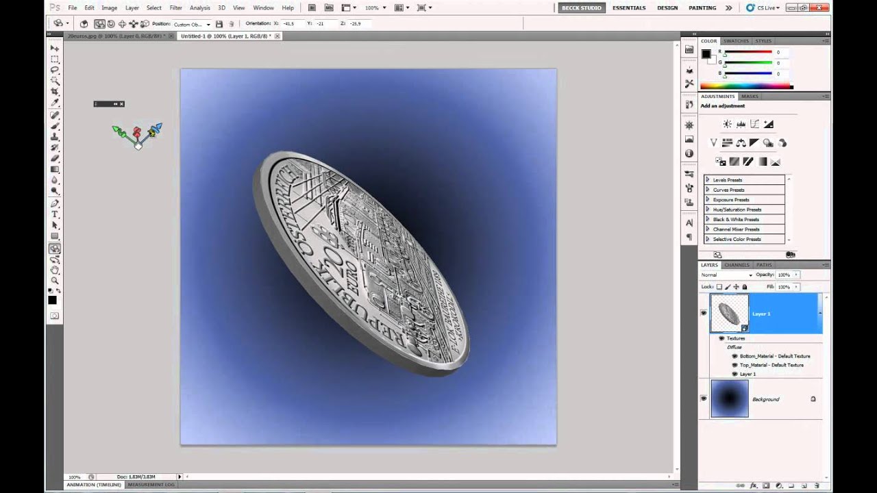Select the Hand tool
877x493 pixels.
click(55, 270)
